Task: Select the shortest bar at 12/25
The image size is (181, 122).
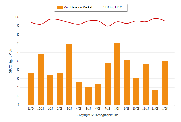Action: pos(155,97)
